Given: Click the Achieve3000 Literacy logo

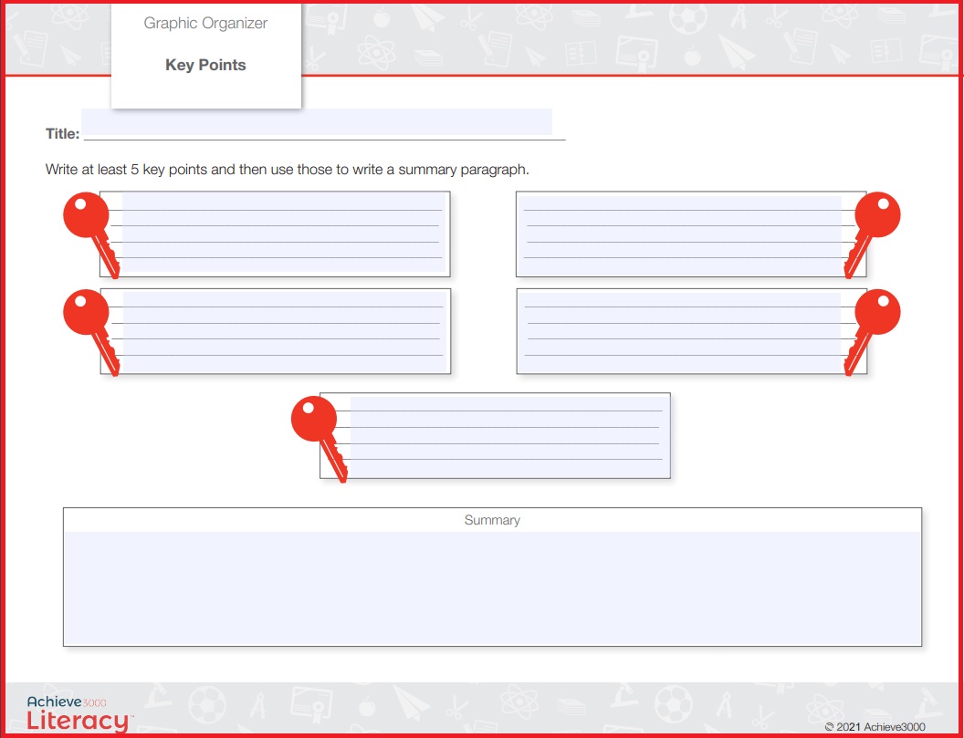Looking at the screenshot, I should point(79,714).
